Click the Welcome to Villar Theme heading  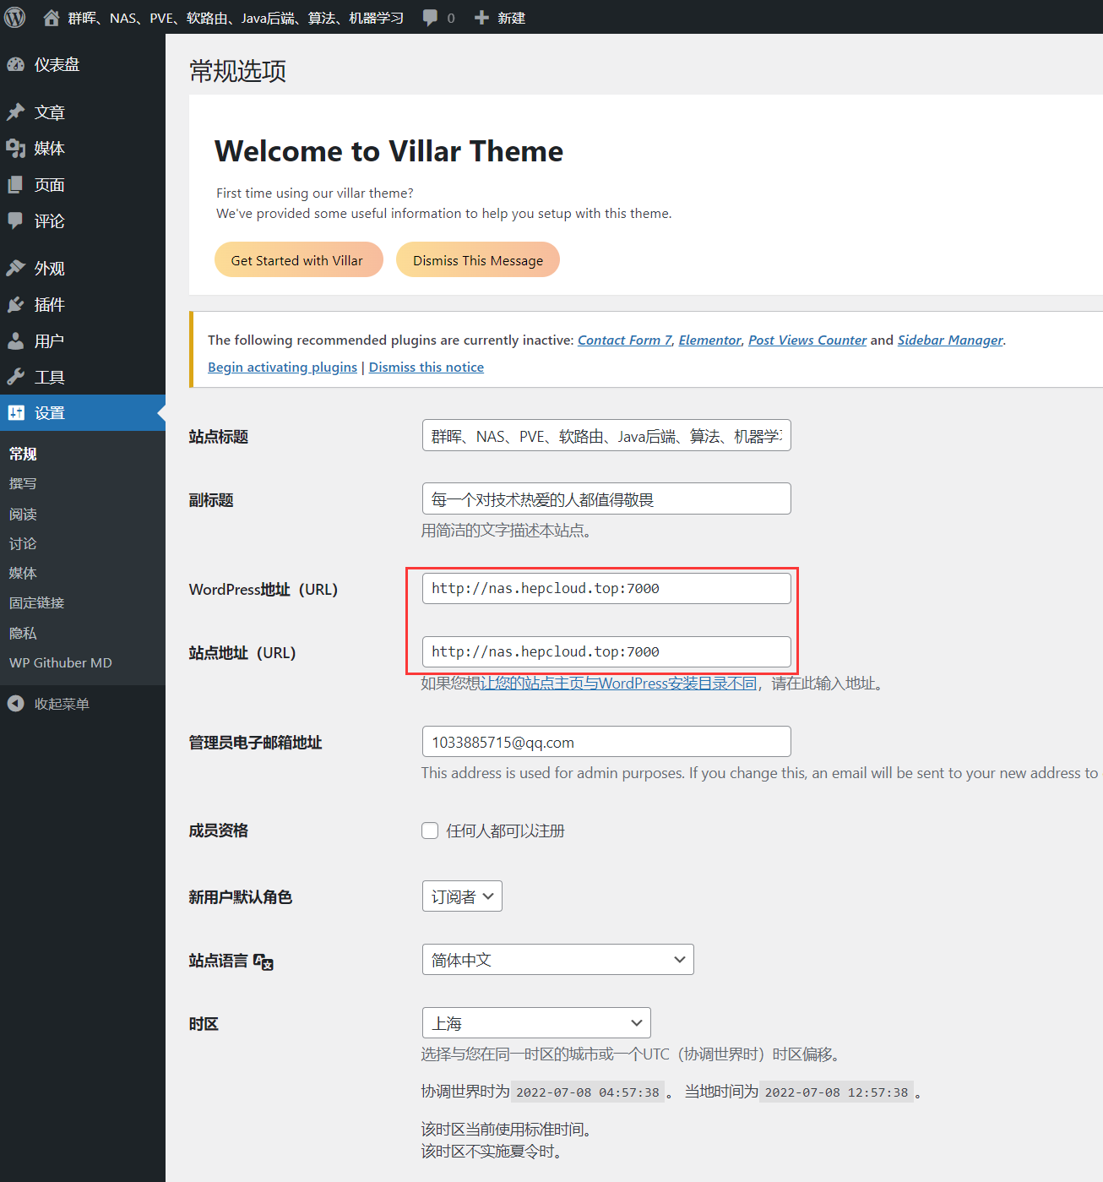pos(389,151)
